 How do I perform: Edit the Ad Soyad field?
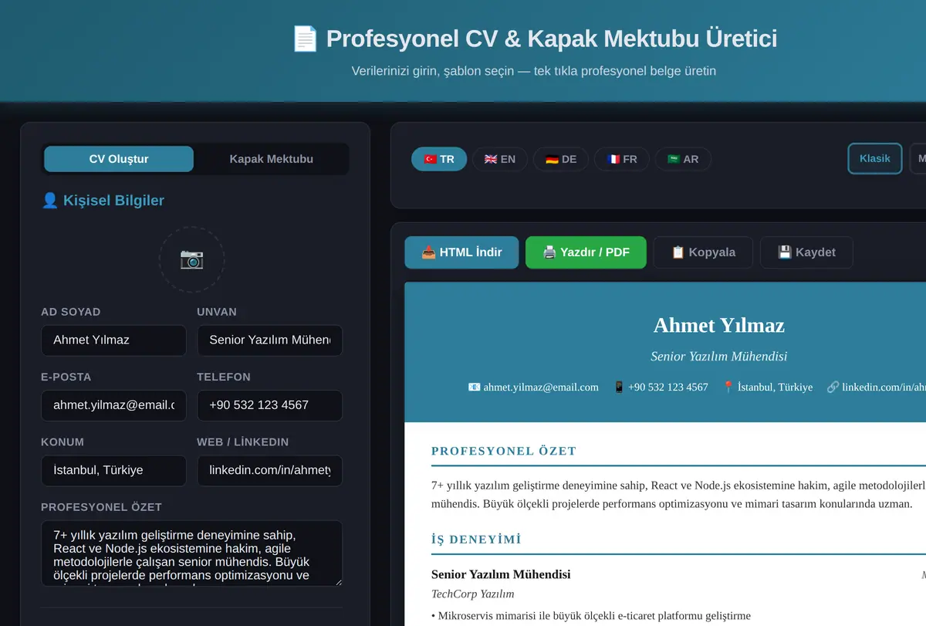point(113,340)
